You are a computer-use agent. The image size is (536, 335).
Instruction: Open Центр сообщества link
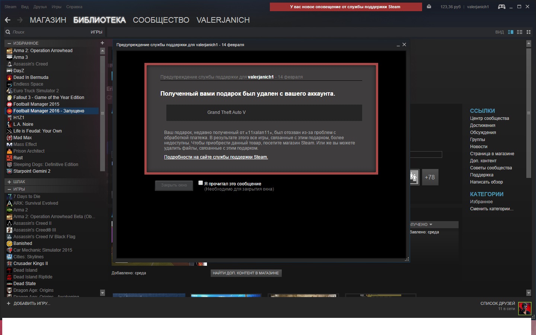point(489,118)
